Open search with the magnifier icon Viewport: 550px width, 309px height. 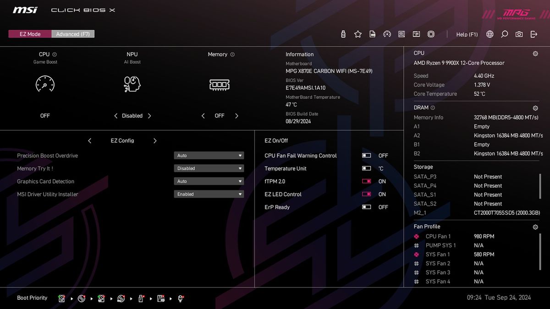tap(505, 34)
